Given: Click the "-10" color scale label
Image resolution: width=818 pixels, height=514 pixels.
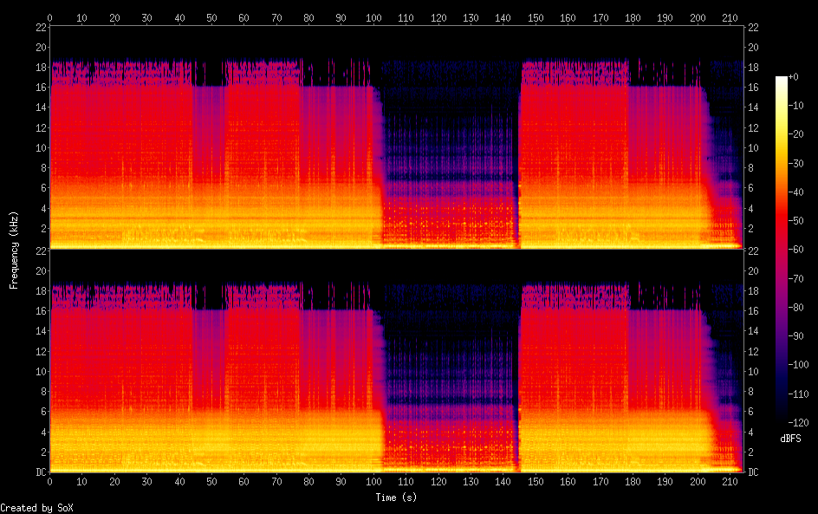Looking at the screenshot, I should [x=796, y=106].
